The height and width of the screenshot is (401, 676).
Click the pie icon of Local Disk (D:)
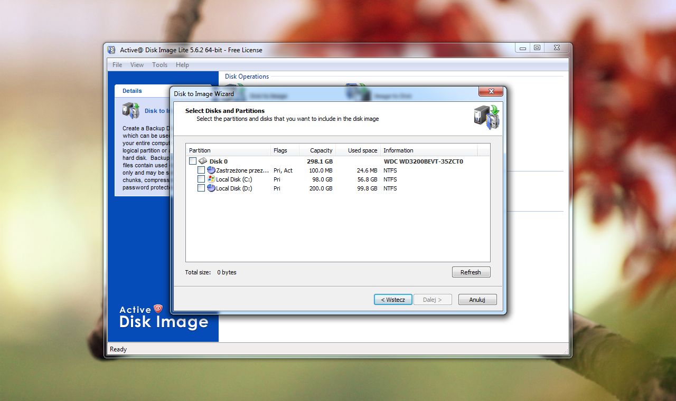[211, 188]
